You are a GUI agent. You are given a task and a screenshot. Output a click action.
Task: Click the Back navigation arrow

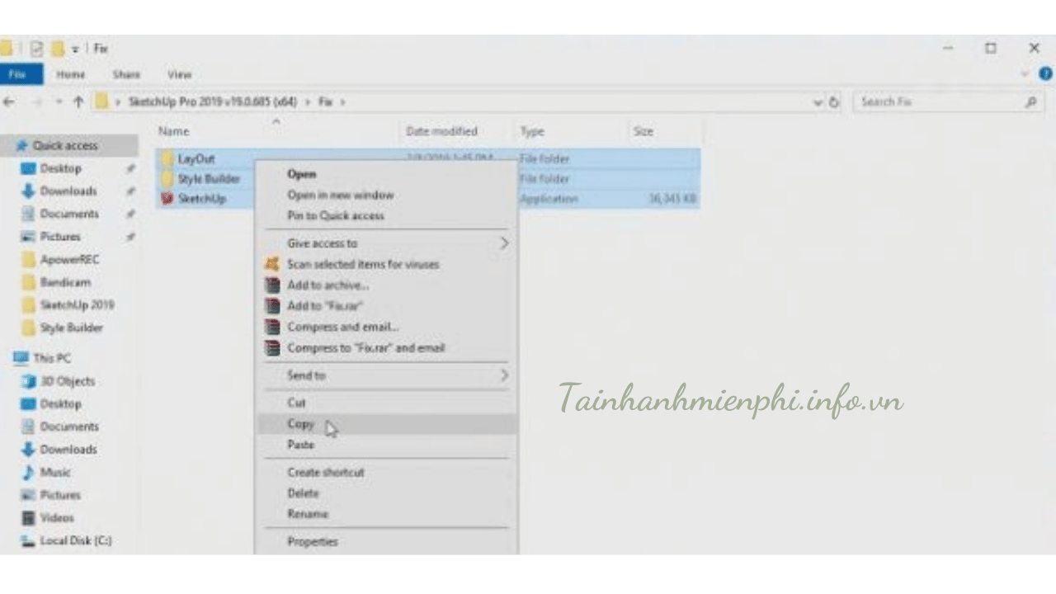(x=9, y=102)
